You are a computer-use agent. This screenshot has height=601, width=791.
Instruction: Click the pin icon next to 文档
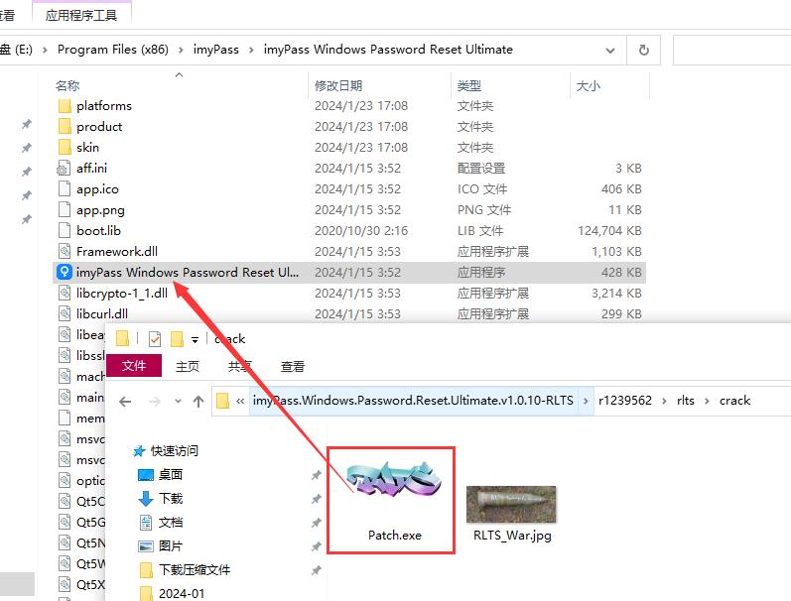pyautogui.click(x=316, y=523)
